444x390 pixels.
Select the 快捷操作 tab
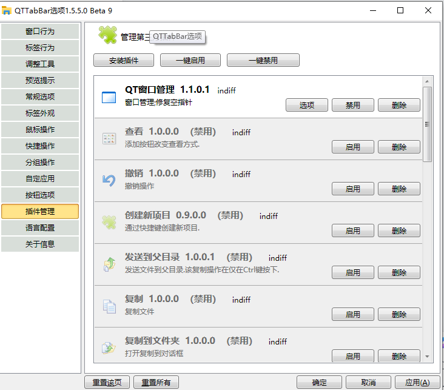(40, 146)
